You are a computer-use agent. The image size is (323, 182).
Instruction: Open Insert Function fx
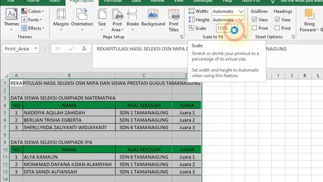84,49
